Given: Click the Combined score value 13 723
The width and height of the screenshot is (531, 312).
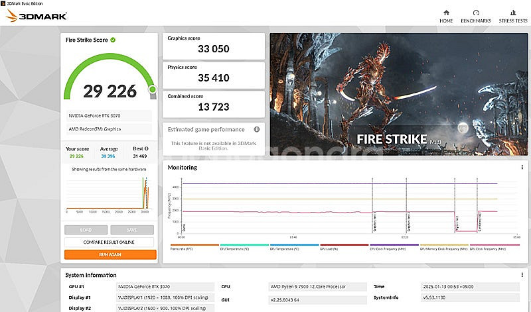Looking at the screenshot, I should pyautogui.click(x=214, y=107).
